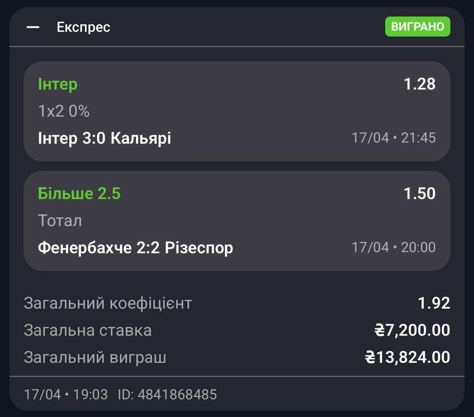Click the total odds value 1.92
474x417 pixels.
[434, 303]
